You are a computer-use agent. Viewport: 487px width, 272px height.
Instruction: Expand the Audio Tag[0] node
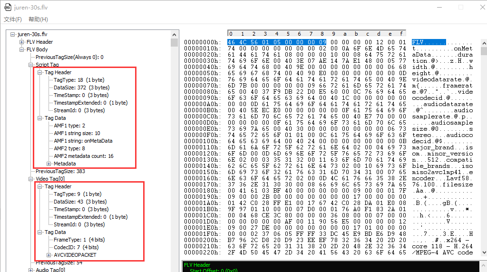click(x=31, y=270)
